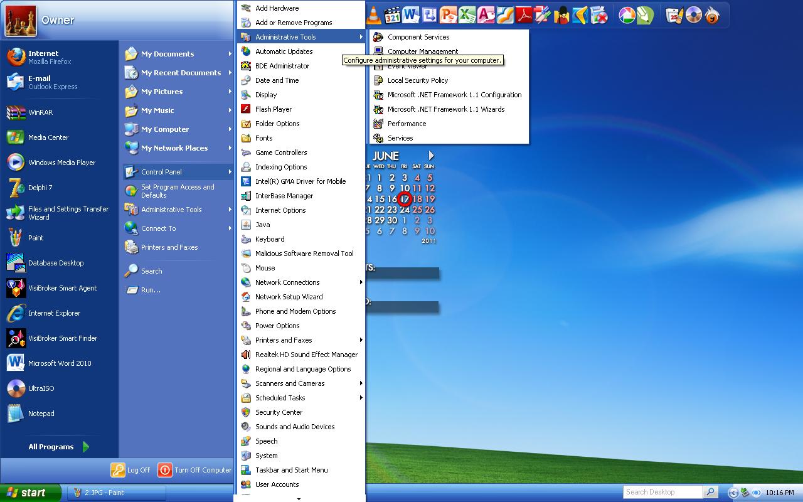Show All Programs list

tap(60, 447)
